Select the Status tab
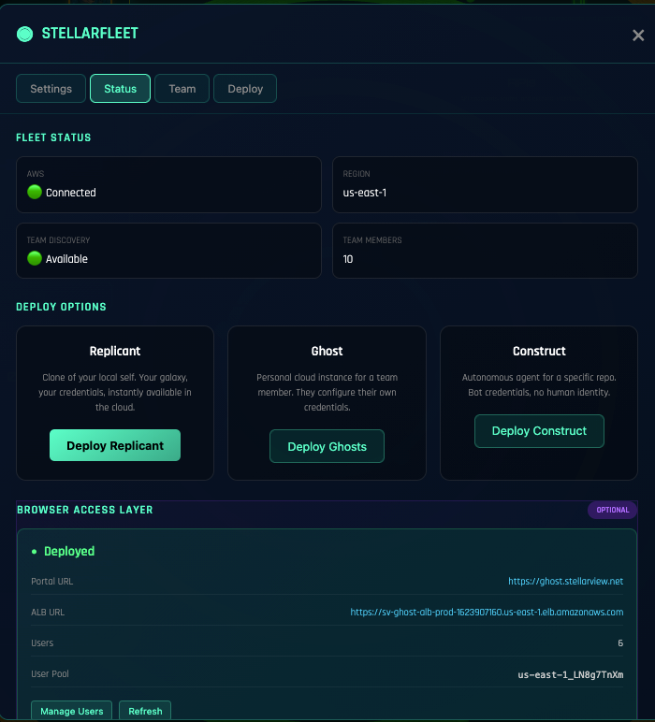655x722 pixels. [120, 89]
